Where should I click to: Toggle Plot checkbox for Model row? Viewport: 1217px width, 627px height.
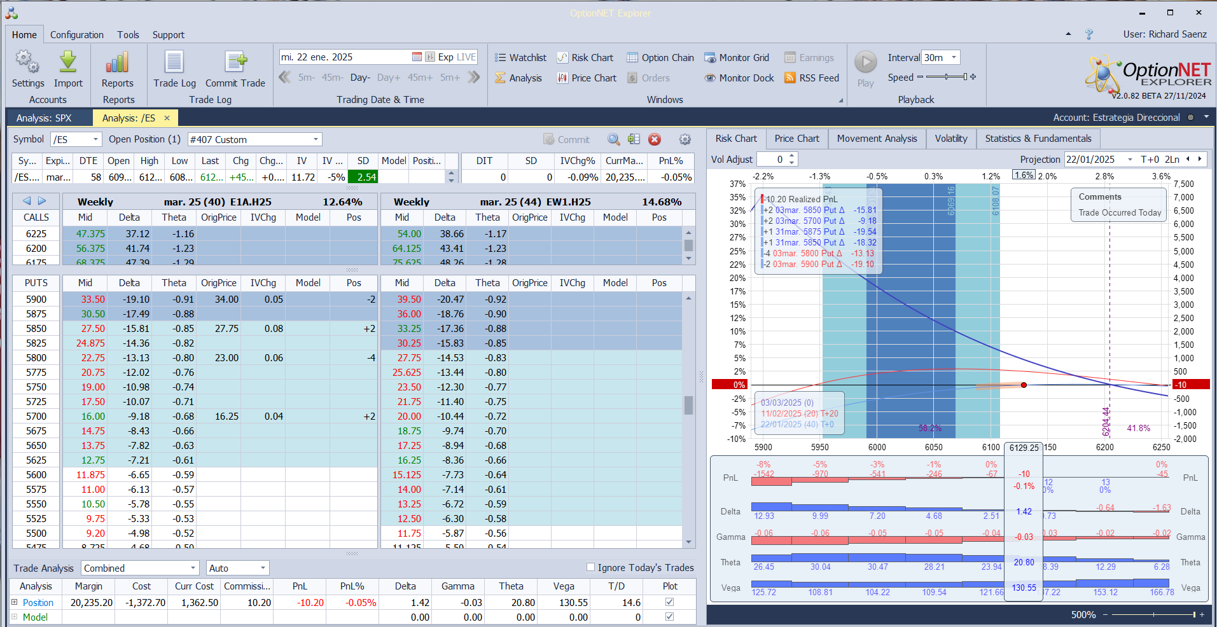tap(669, 617)
